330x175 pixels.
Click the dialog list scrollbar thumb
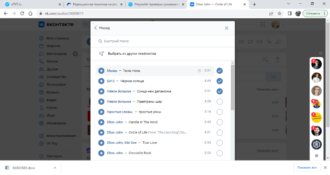click(232, 87)
